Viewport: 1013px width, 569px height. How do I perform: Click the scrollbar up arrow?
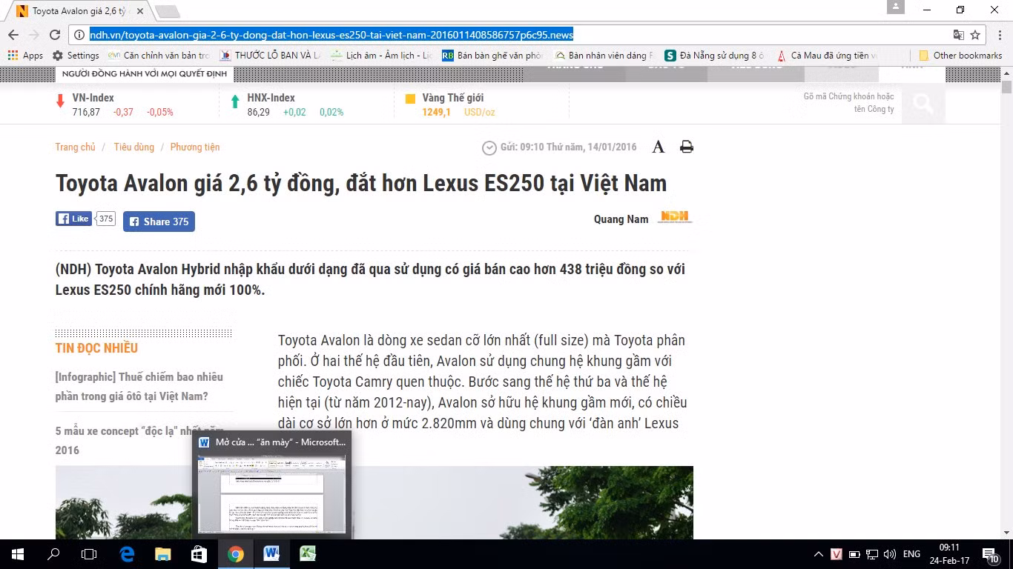pyautogui.click(x=1006, y=72)
